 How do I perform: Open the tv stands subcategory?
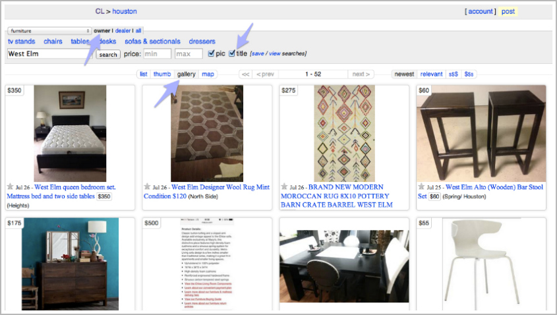[x=21, y=42]
